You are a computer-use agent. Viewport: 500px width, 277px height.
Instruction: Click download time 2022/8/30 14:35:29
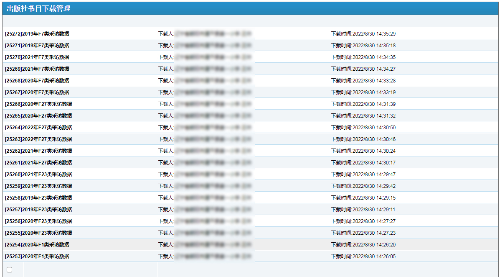[363, 34]
